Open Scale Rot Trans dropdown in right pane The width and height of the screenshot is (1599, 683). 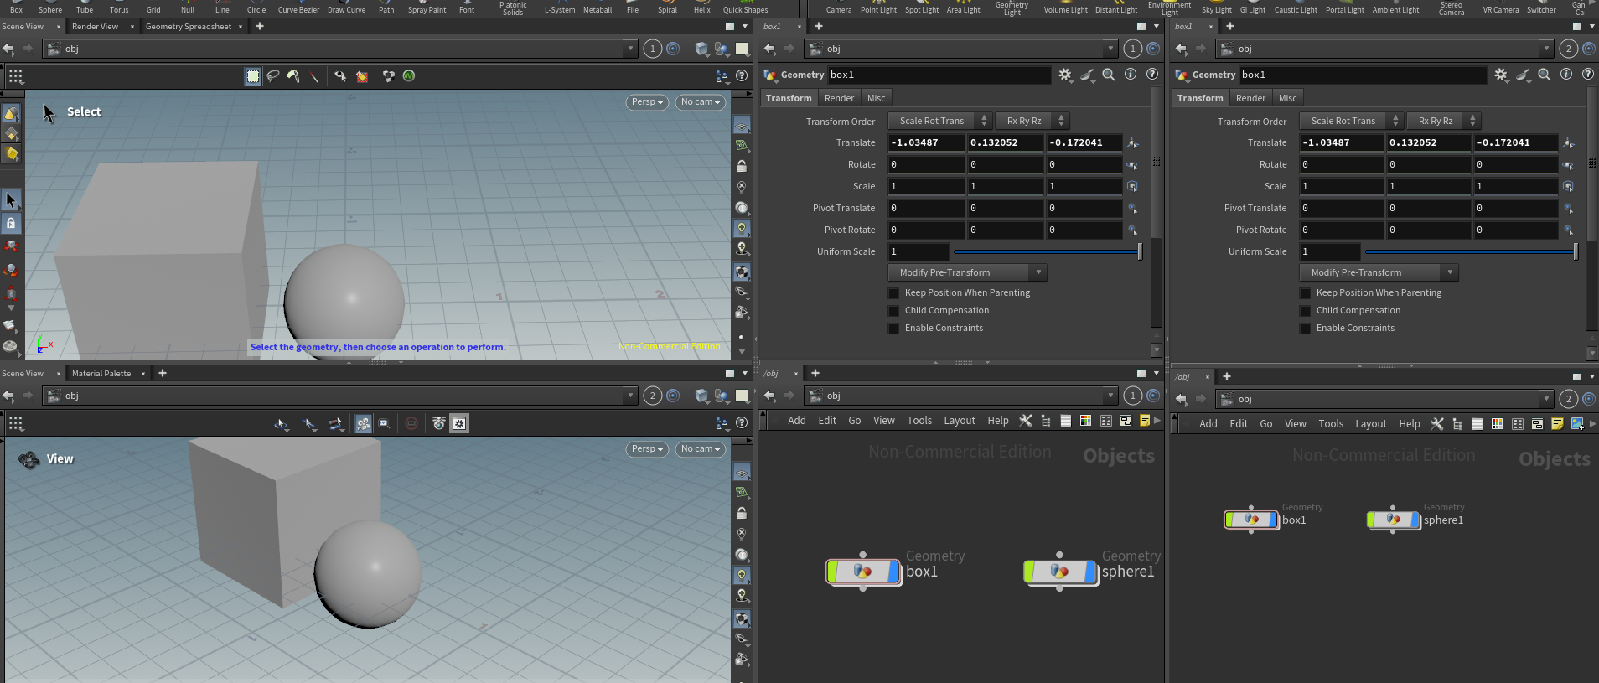(x=1351, y=121)
